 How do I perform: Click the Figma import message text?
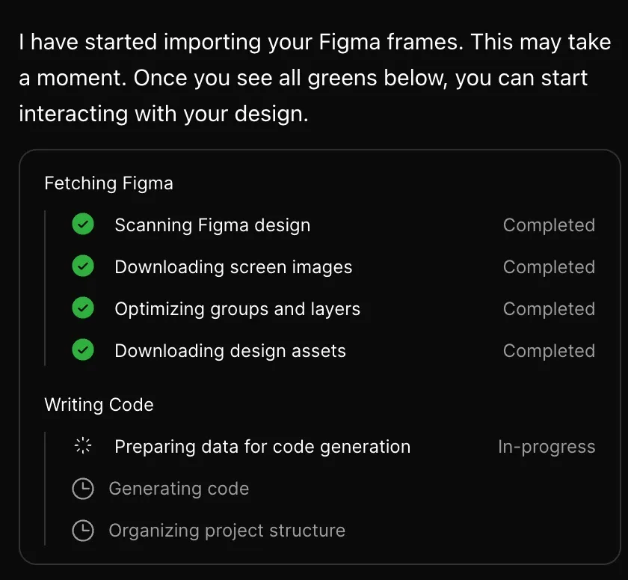[315, 78]
